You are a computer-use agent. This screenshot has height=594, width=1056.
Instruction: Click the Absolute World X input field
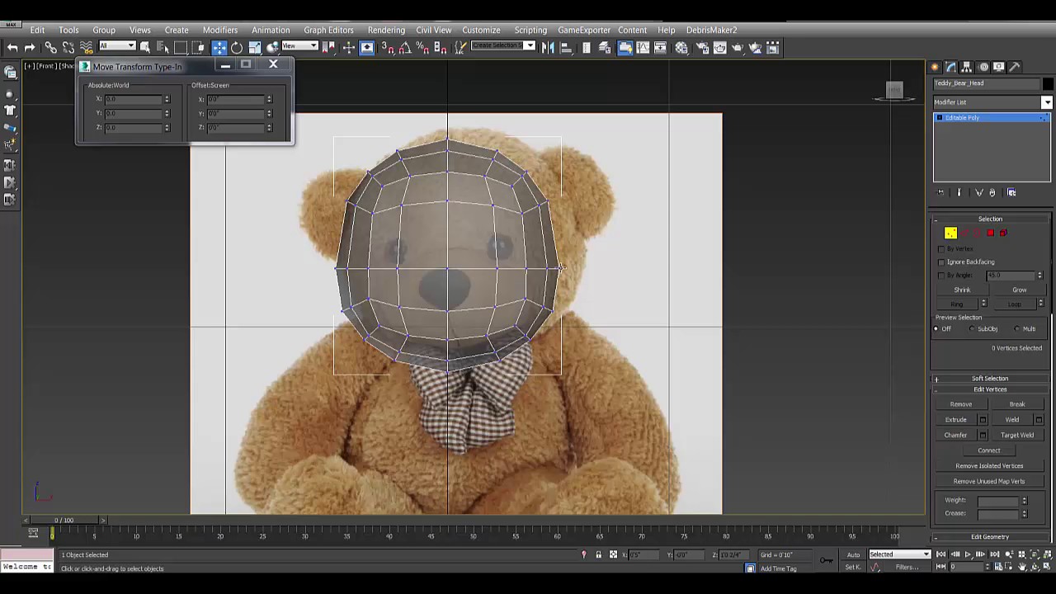(x=133, y=99)
